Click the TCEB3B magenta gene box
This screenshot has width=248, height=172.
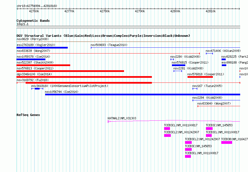[x=227, y=142]
